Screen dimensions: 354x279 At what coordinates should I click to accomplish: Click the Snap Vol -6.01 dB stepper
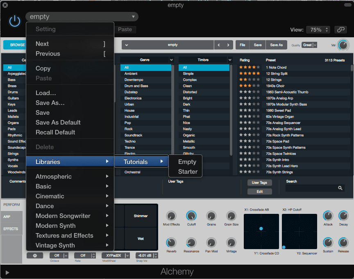[x=155, y=256]
